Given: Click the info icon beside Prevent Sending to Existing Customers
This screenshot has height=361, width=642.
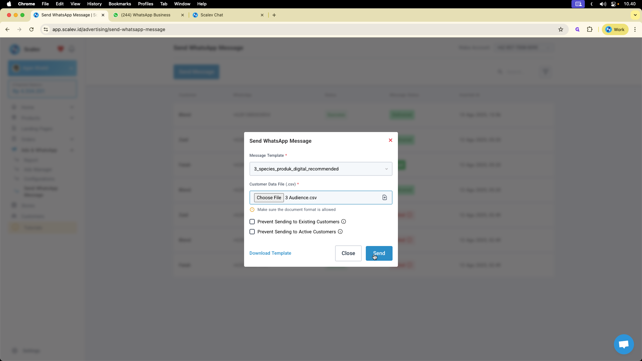Looking at the screenshot, I should click(343, 222).
